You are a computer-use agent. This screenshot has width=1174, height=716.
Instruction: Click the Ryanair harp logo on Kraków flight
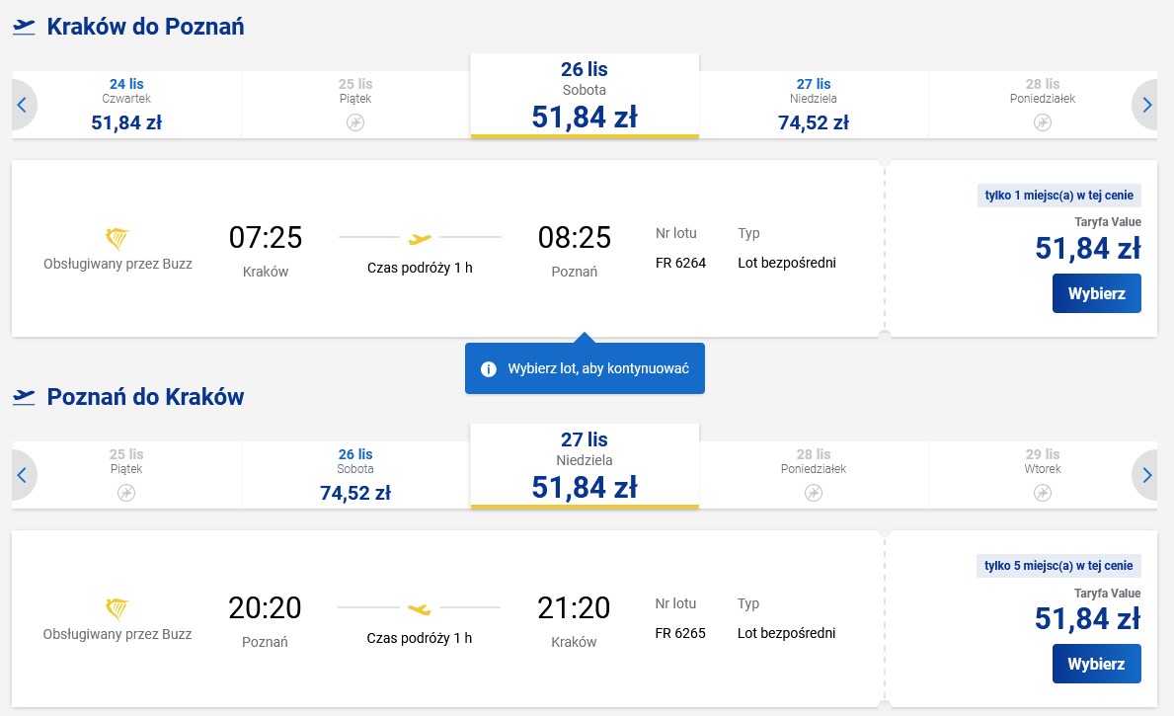tap(117, 239)
